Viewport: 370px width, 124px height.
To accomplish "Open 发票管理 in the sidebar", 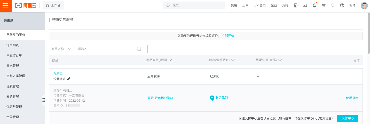I will [x=22, y=97].
